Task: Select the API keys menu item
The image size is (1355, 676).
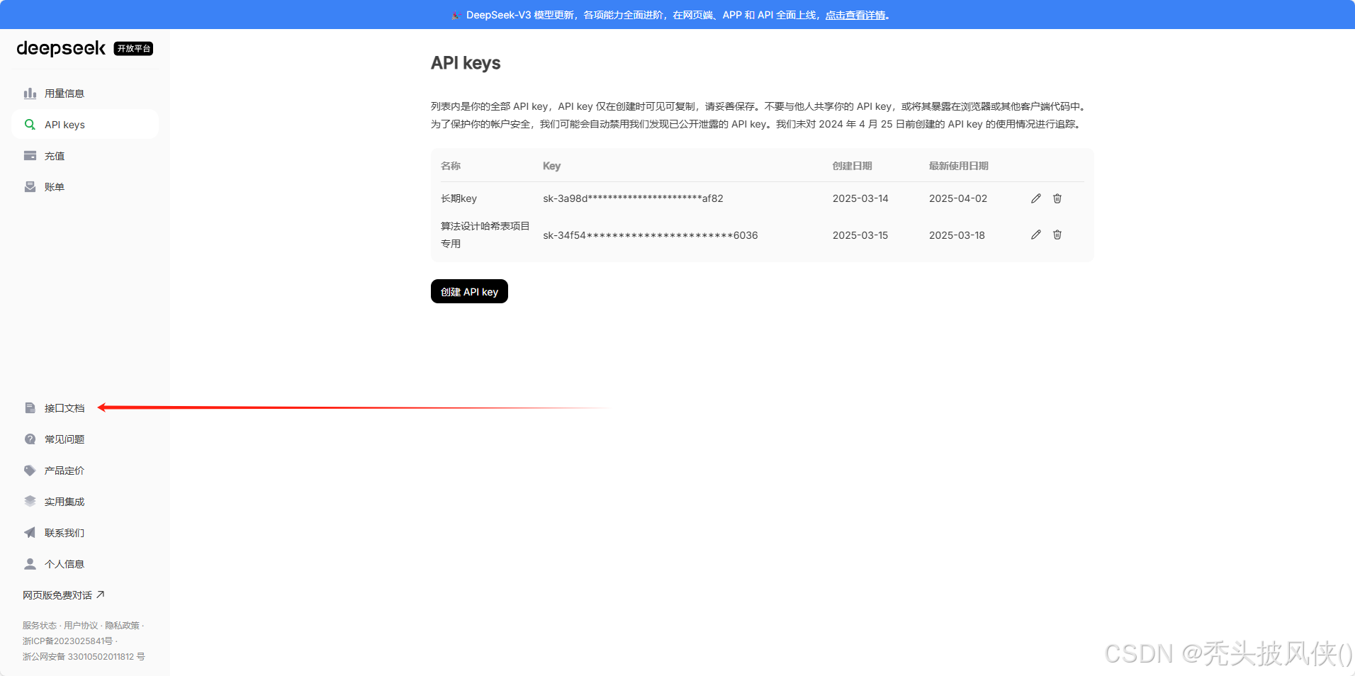Action: click(x=85, y=125)
